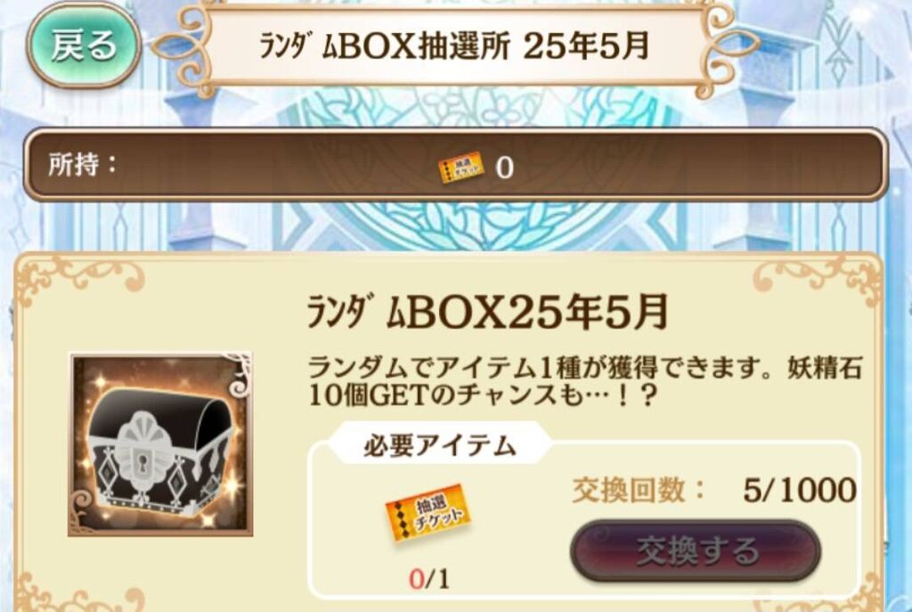Screen dimensions: 912x612
Task: Select the 所持 ticket count value 0
Action: click(504, 168)
